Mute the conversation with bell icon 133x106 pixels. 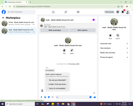click(x=110, y=36)
